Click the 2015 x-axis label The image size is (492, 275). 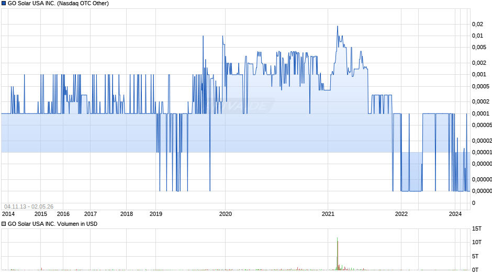coord(40,214)
